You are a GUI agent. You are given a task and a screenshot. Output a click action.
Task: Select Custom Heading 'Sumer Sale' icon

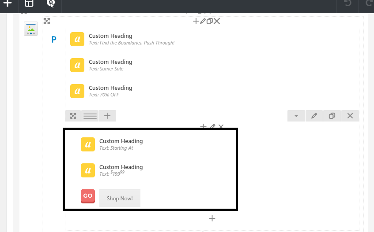[77, 65]
